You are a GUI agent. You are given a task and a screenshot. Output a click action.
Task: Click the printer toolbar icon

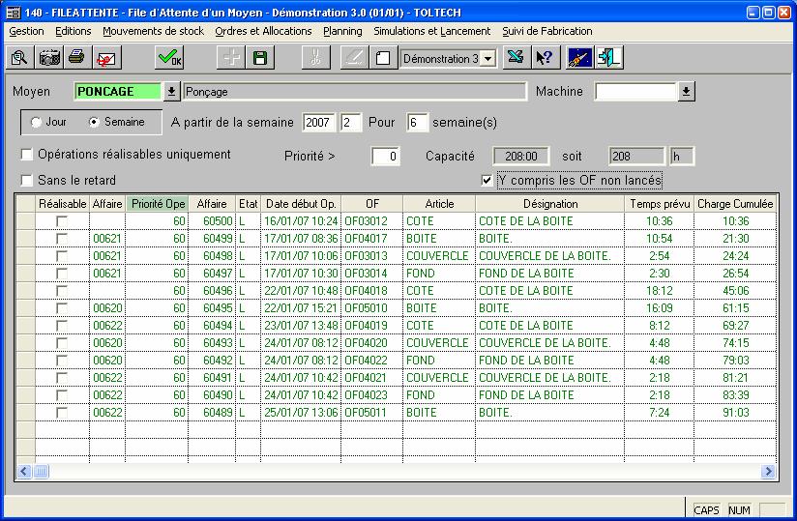pos(77,57)
